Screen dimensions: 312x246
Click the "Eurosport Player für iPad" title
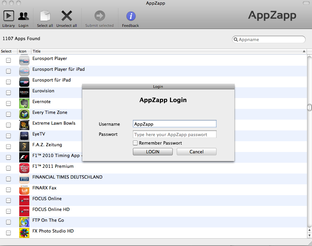pos(58,69)
